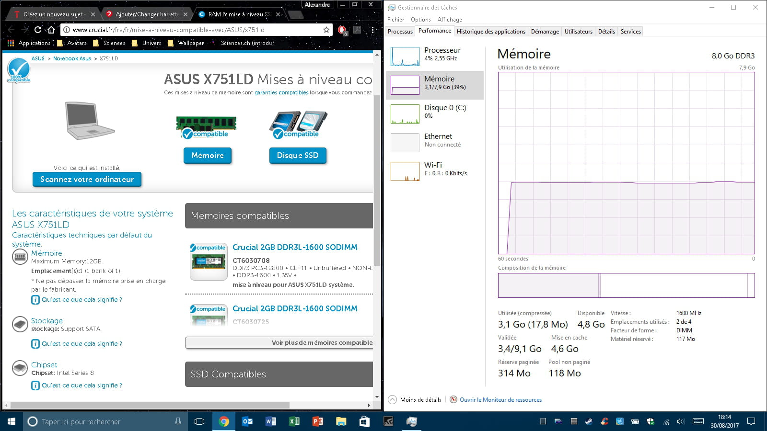Click info icon under Mémoire specs
Screen dimensions: 767x431
(x=35, y=300)
